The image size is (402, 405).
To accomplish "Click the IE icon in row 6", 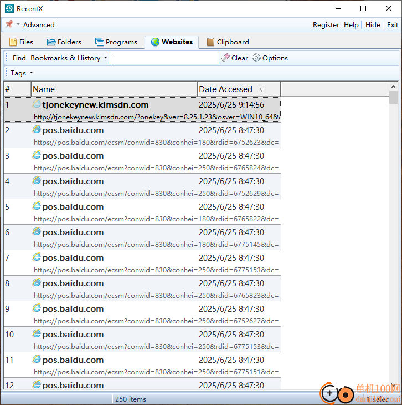I will (37, 232).
